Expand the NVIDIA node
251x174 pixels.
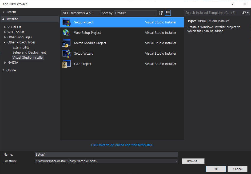5,63
